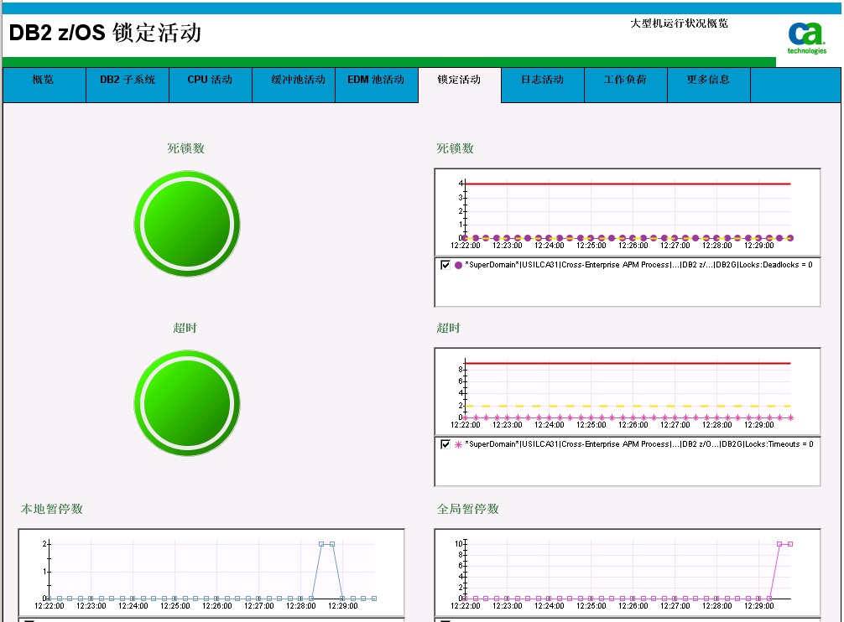This screenshot has width=844, height=622.
Task: Click the red threshold line in the deadlock chart
Action: click(x=628, y=184)
